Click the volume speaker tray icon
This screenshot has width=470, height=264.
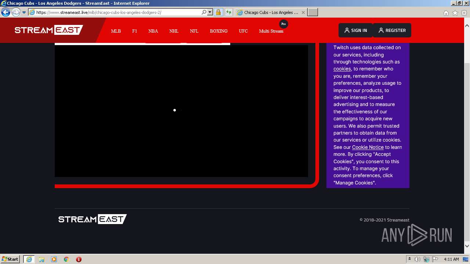[x=417, y=259]
